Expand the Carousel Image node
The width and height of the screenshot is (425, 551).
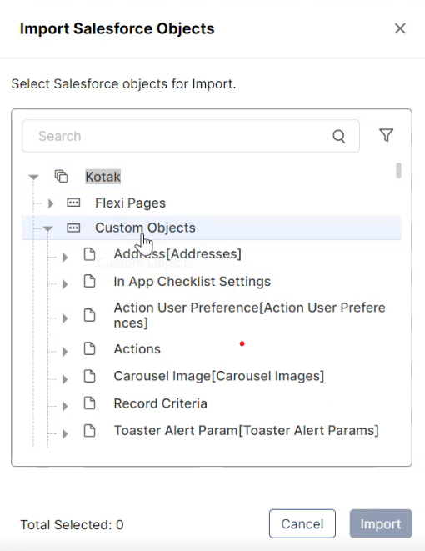65,379
